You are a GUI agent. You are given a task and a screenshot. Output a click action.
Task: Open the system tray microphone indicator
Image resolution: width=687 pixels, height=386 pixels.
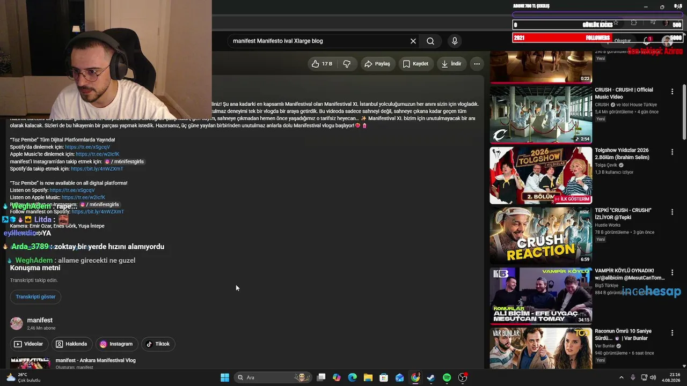pos(633,377)
